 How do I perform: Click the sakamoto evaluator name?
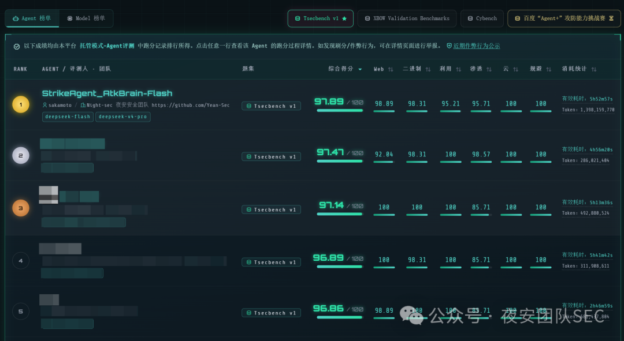(x=60, y=105)
